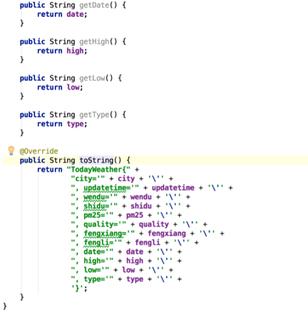Click the getDate method name
Image resolution: width=308 pixels, height=316 pixels.
point(94,5)
